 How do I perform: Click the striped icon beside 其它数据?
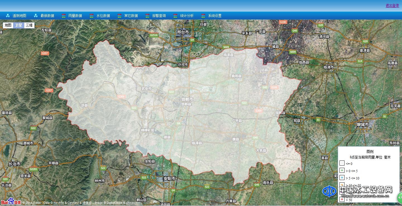(119, 16)
